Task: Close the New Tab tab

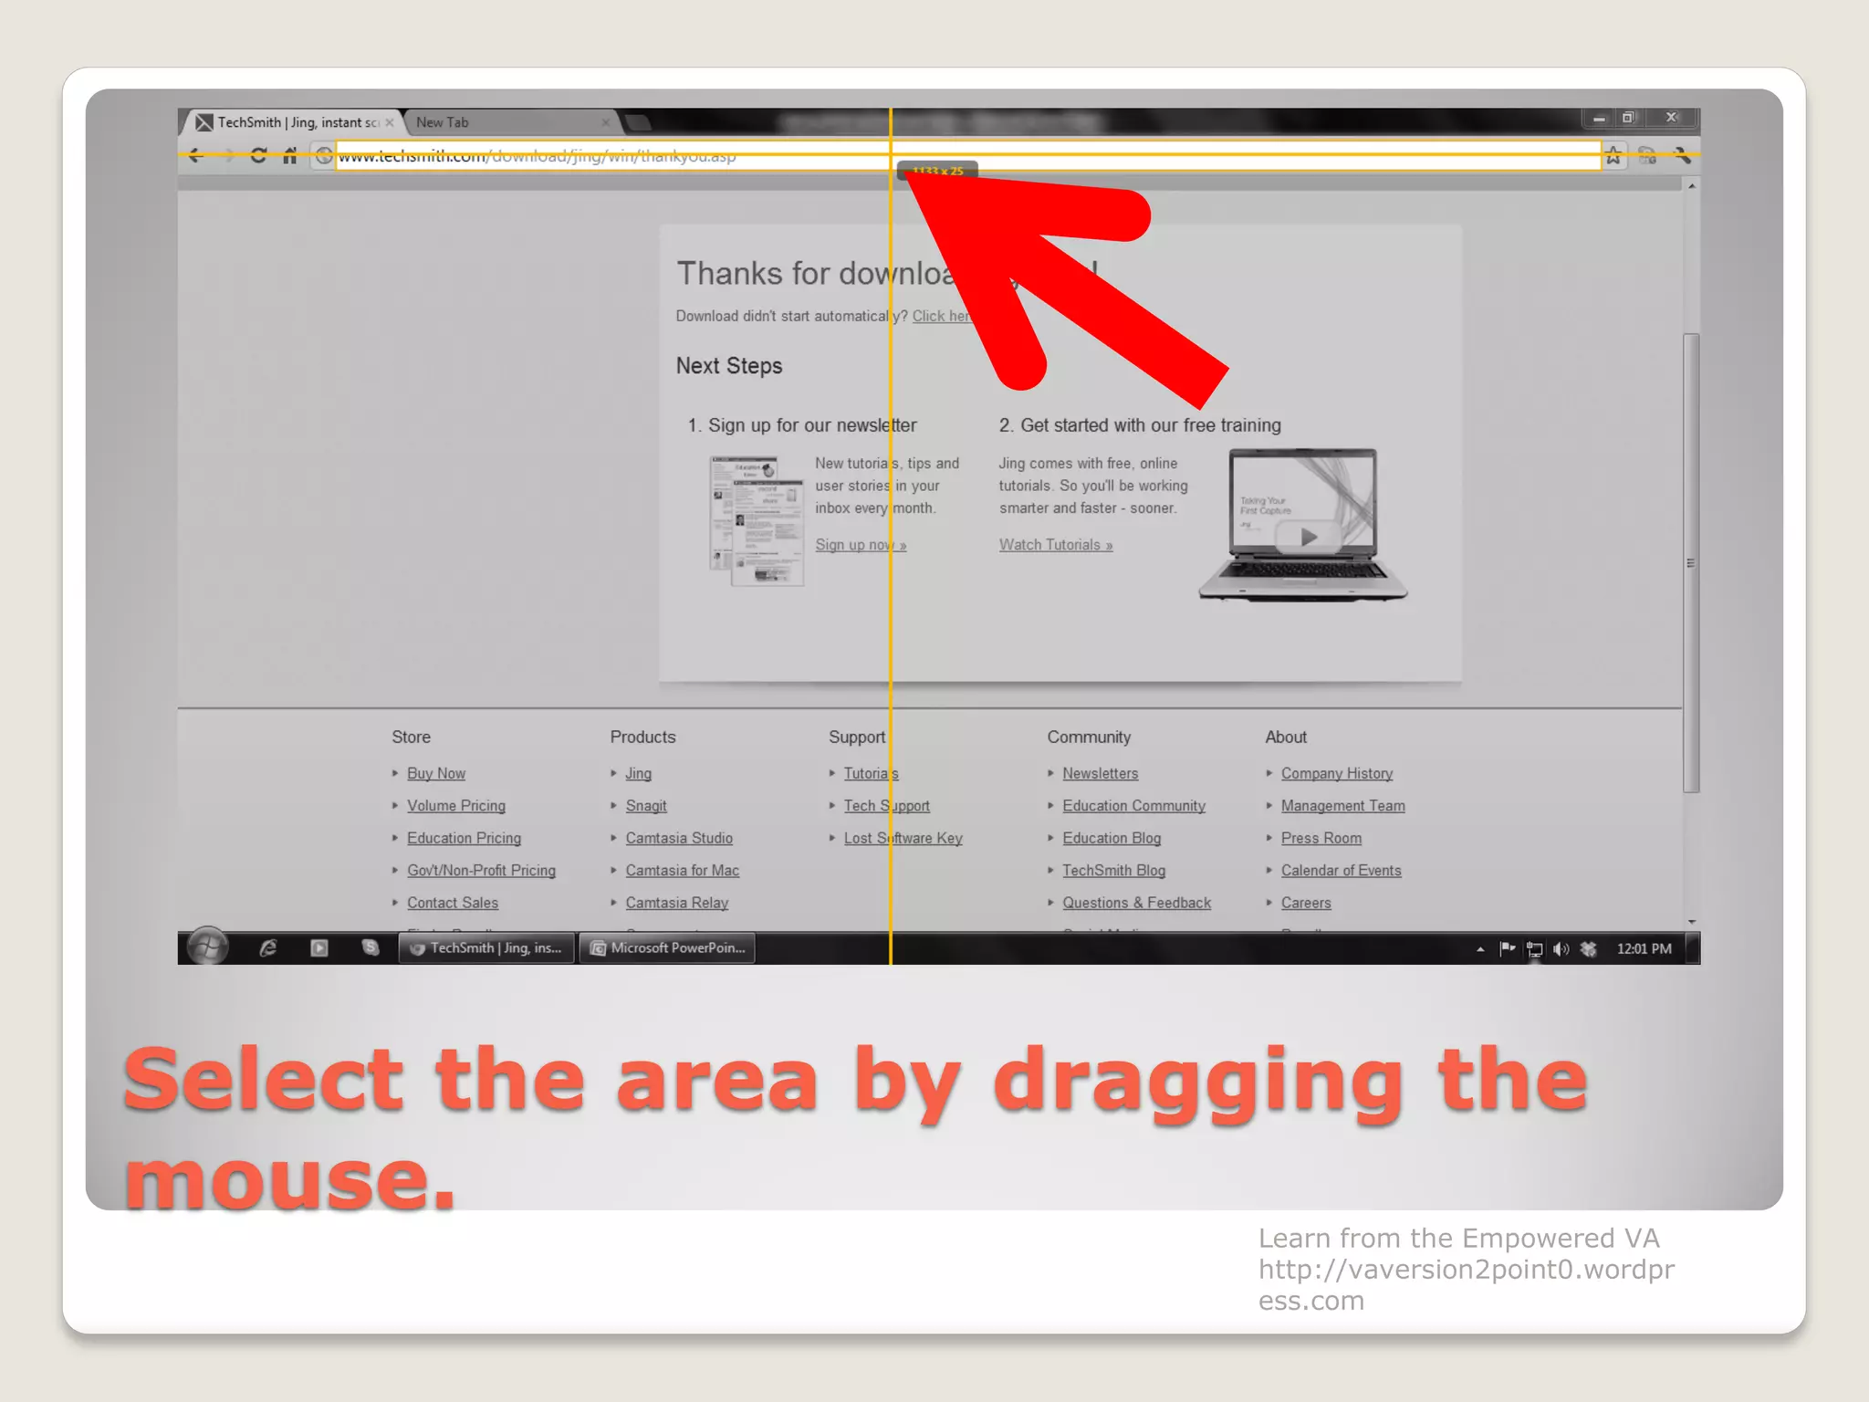Action: coord(606,122)
